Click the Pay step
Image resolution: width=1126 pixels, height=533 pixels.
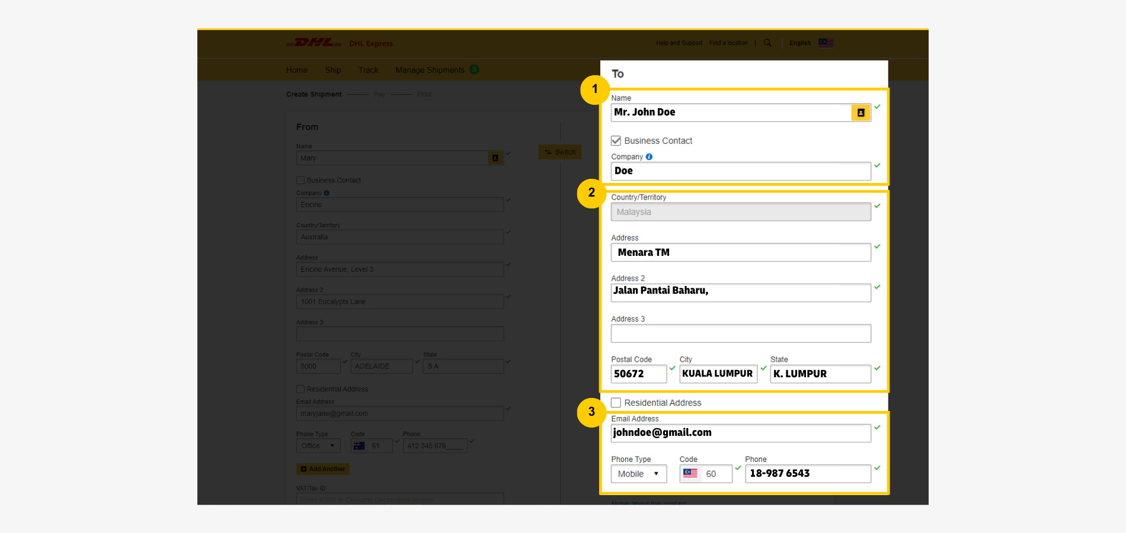click(379, 94)
